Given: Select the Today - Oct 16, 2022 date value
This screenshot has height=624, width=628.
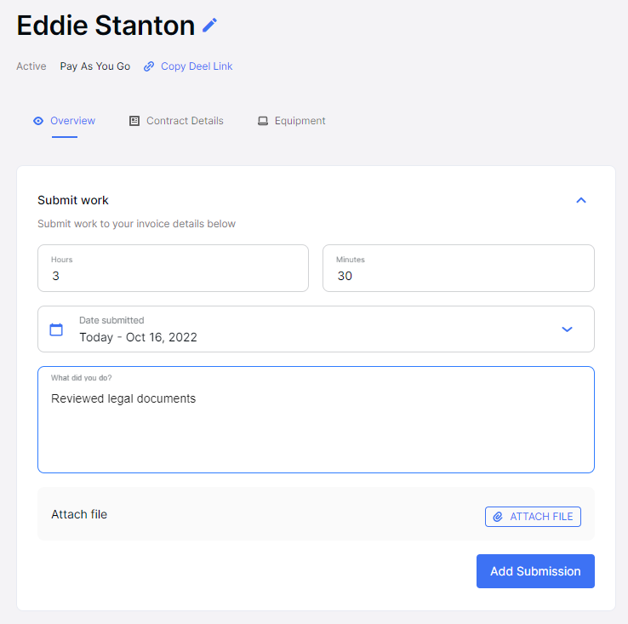Looking at the screenshot, I should coord(138,337).
